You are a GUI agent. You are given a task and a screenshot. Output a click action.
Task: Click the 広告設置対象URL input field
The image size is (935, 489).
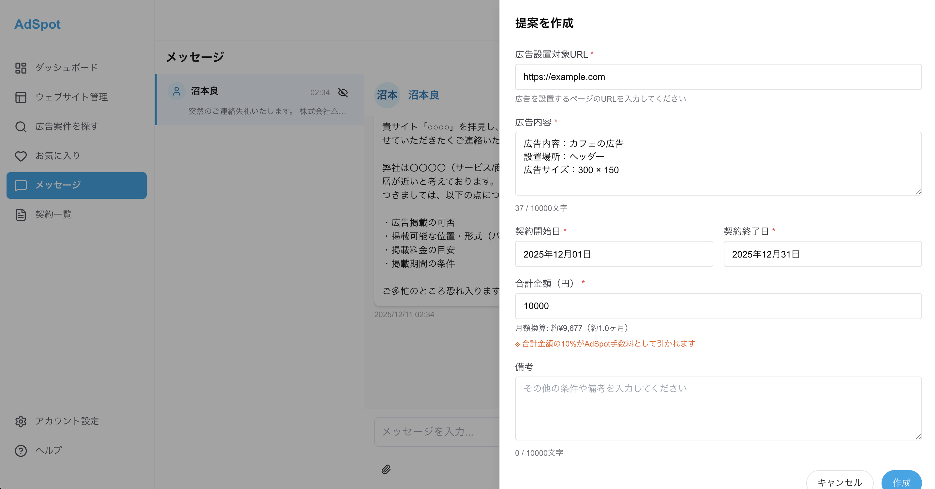pyautogui.click(x=718, y=77)
